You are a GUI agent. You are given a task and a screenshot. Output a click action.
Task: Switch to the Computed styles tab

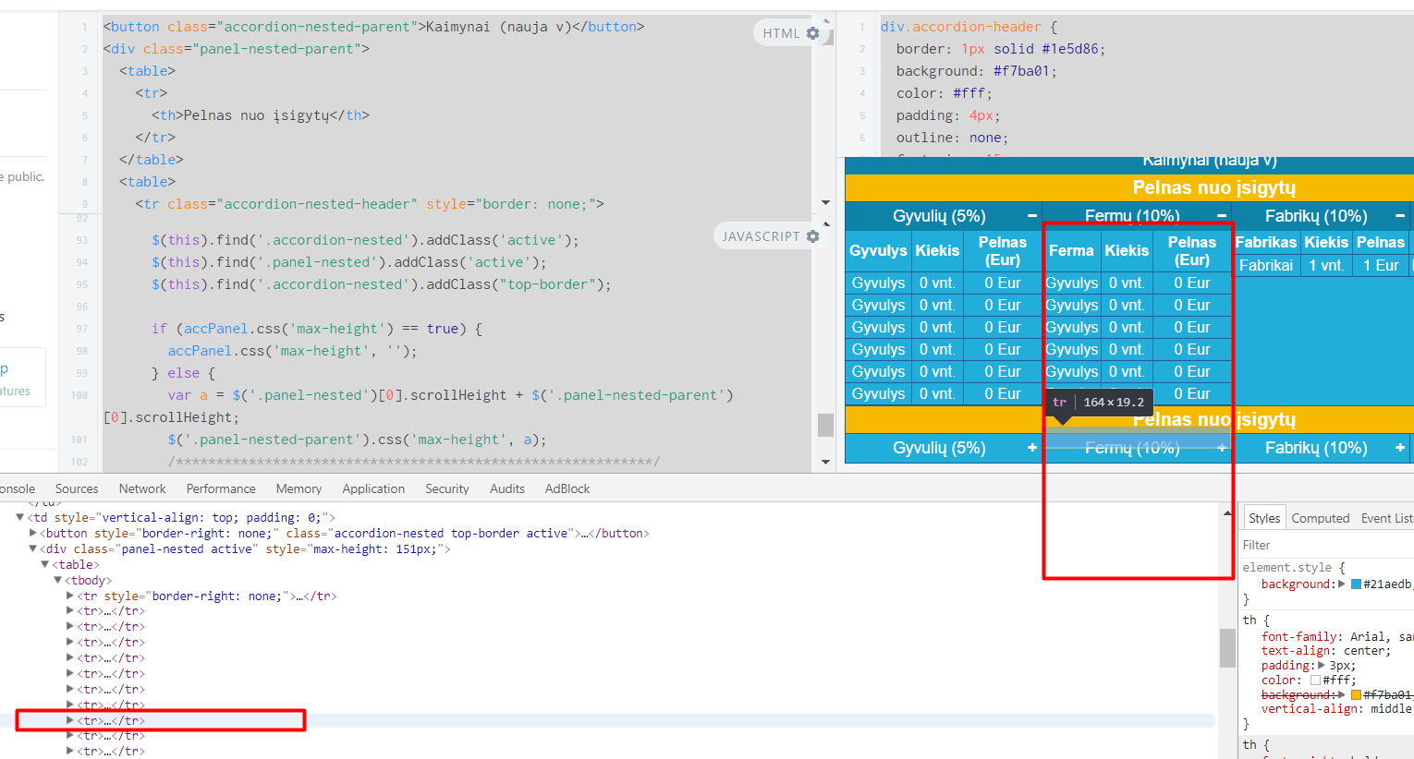pos(1321,518)
